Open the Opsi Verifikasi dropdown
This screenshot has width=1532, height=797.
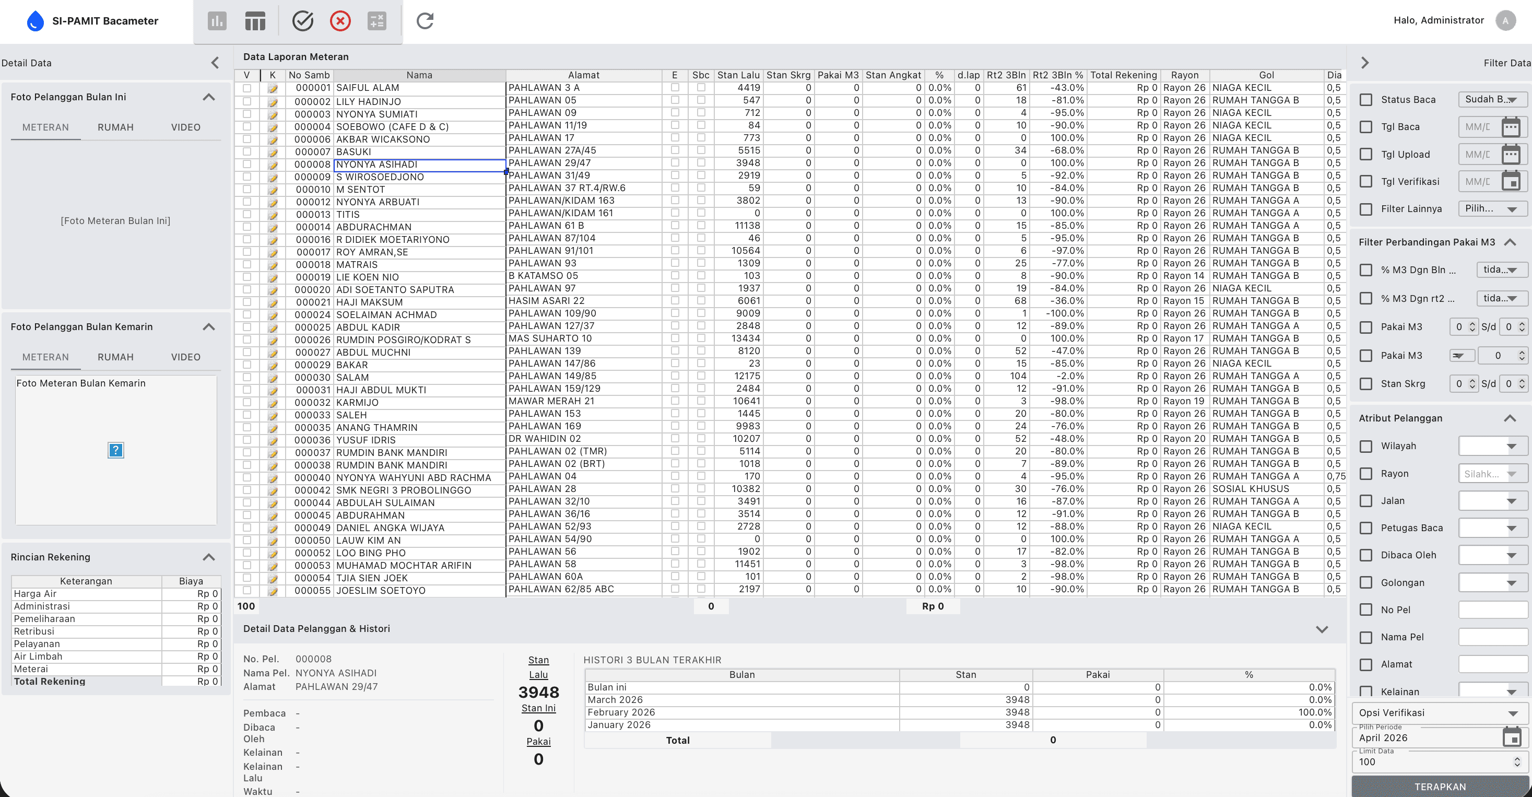(1439, 712)
